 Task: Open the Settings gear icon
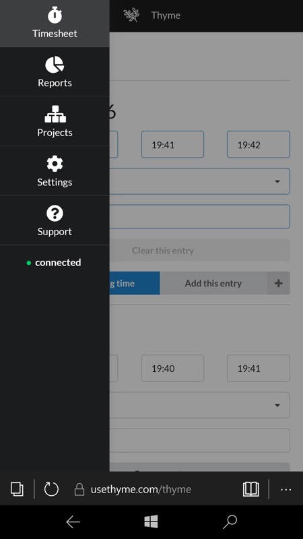click(x=55, y=164)
